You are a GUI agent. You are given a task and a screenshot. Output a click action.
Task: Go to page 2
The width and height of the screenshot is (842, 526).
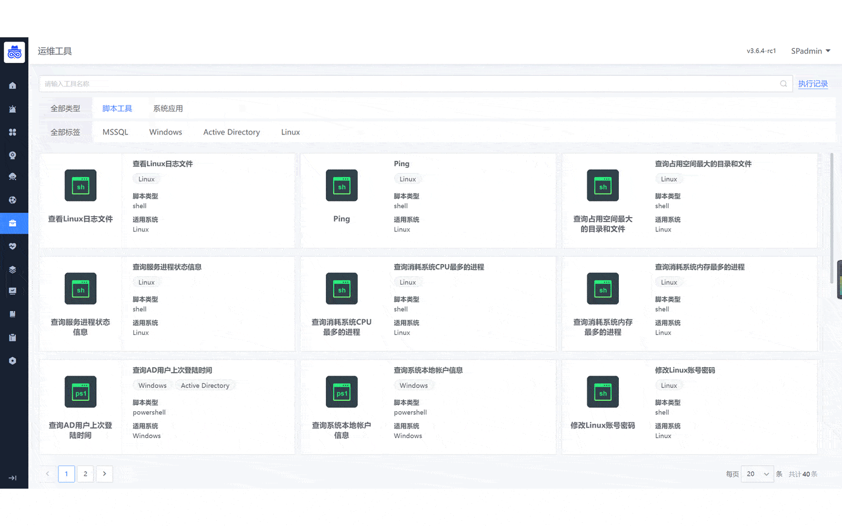click(x=85, y=474)
